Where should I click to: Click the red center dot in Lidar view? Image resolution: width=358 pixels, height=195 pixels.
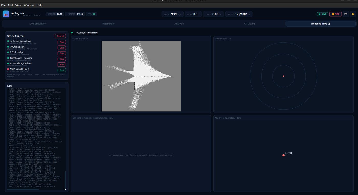(x=283, y=76)
